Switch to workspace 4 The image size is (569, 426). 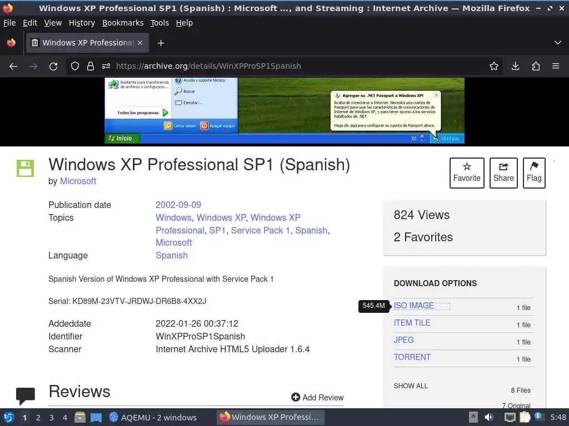pos(65,418)
